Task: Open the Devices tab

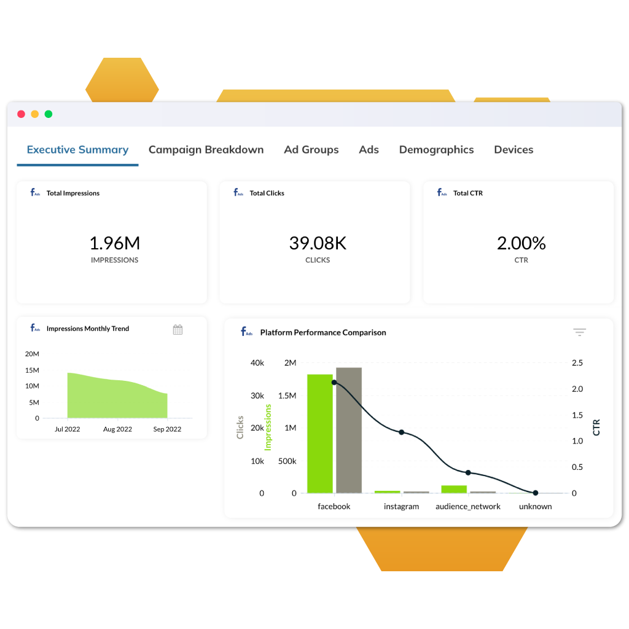Action: [514, 150]
